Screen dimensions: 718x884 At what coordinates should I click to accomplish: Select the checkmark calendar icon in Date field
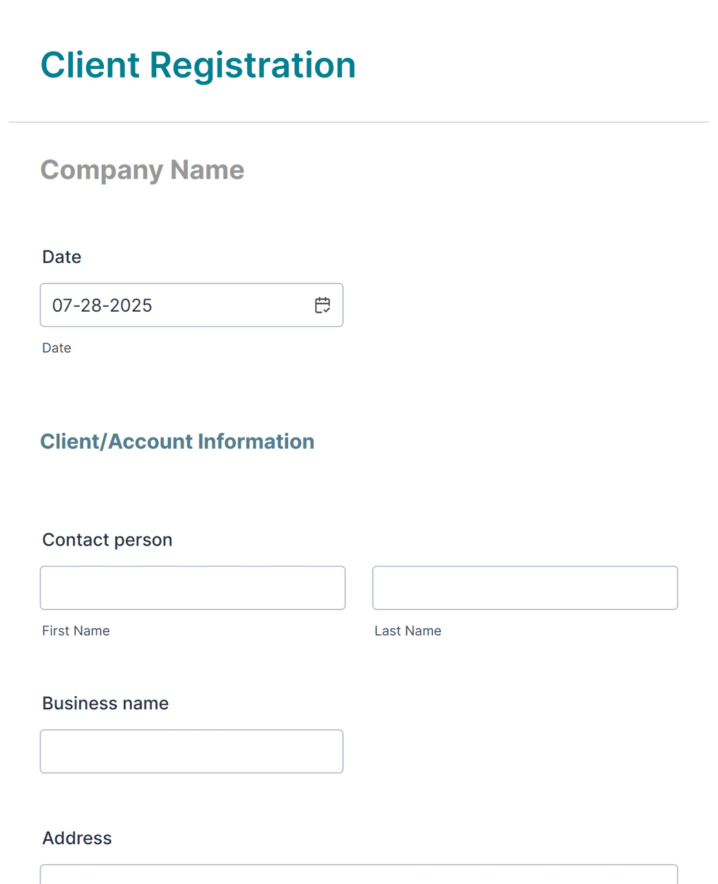click(323, 305)
